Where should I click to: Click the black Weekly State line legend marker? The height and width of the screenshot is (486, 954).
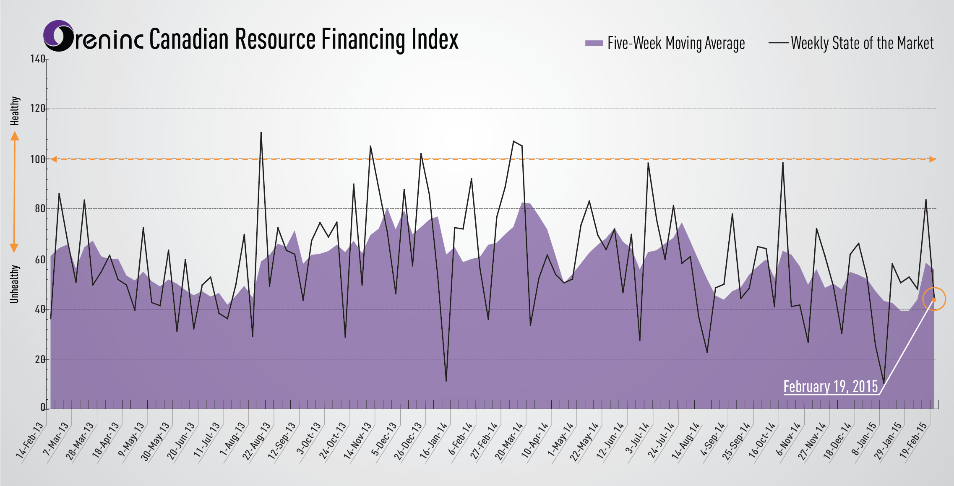(x=779, y=43)
